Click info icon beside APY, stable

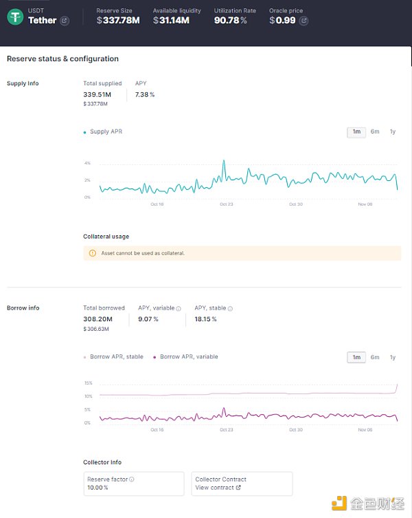click(230, 309)
